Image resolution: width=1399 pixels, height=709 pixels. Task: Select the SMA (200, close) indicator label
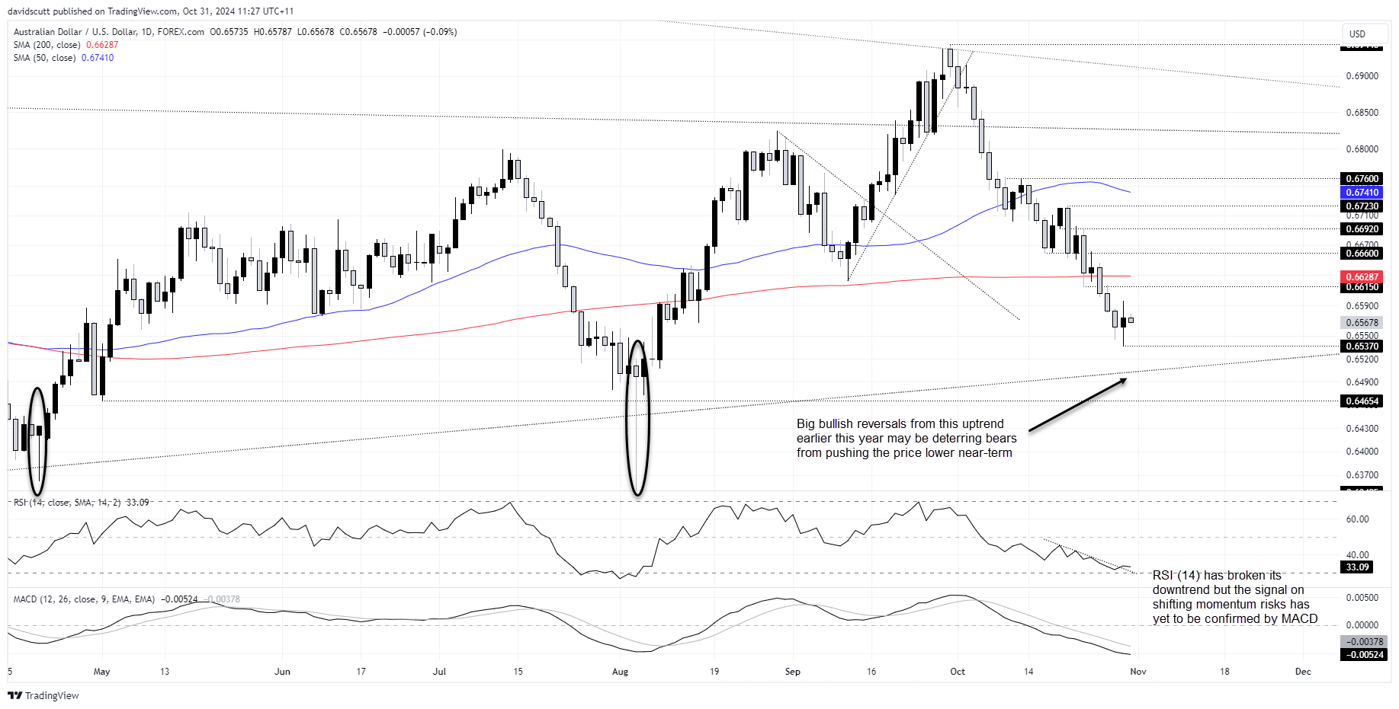tap(47, 45)
